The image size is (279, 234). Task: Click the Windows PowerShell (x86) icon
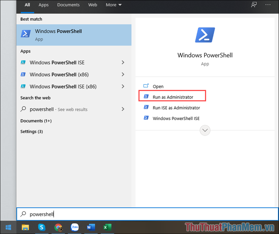pos(23,74)
